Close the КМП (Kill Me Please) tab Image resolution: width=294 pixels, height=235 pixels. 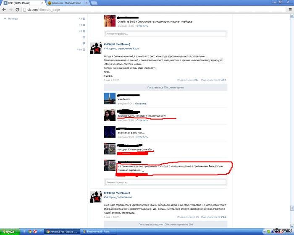coord(42,3)
